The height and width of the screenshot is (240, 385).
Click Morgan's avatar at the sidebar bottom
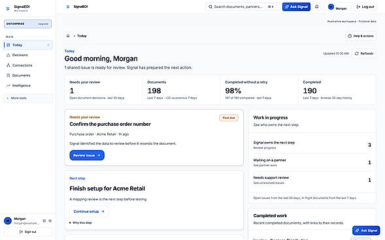pyautogui.click(x=8, y=220)
